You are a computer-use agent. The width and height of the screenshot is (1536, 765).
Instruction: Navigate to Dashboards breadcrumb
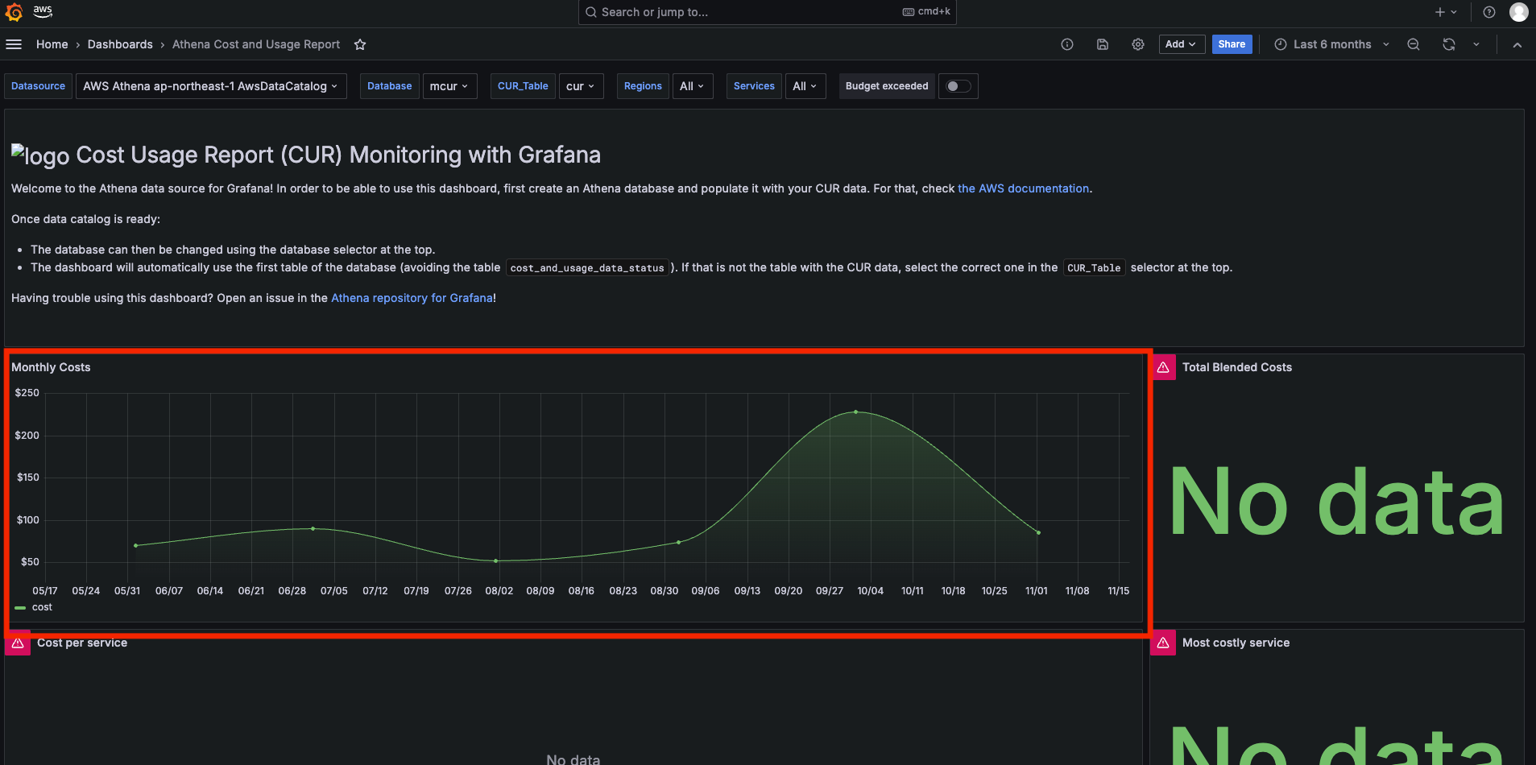(x=120, y=44)
